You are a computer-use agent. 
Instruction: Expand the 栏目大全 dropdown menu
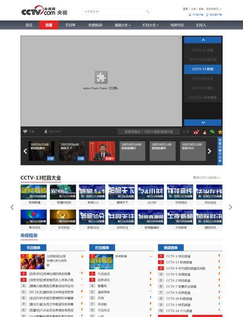(x=150, y=25)
